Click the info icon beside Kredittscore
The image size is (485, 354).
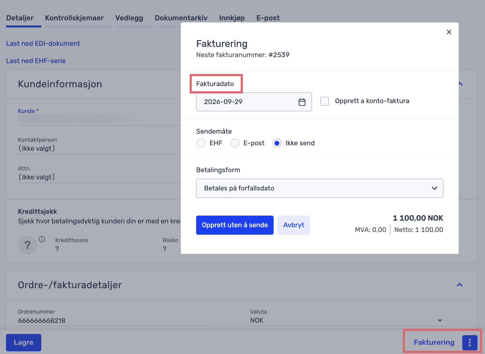(x=42, y=239)
